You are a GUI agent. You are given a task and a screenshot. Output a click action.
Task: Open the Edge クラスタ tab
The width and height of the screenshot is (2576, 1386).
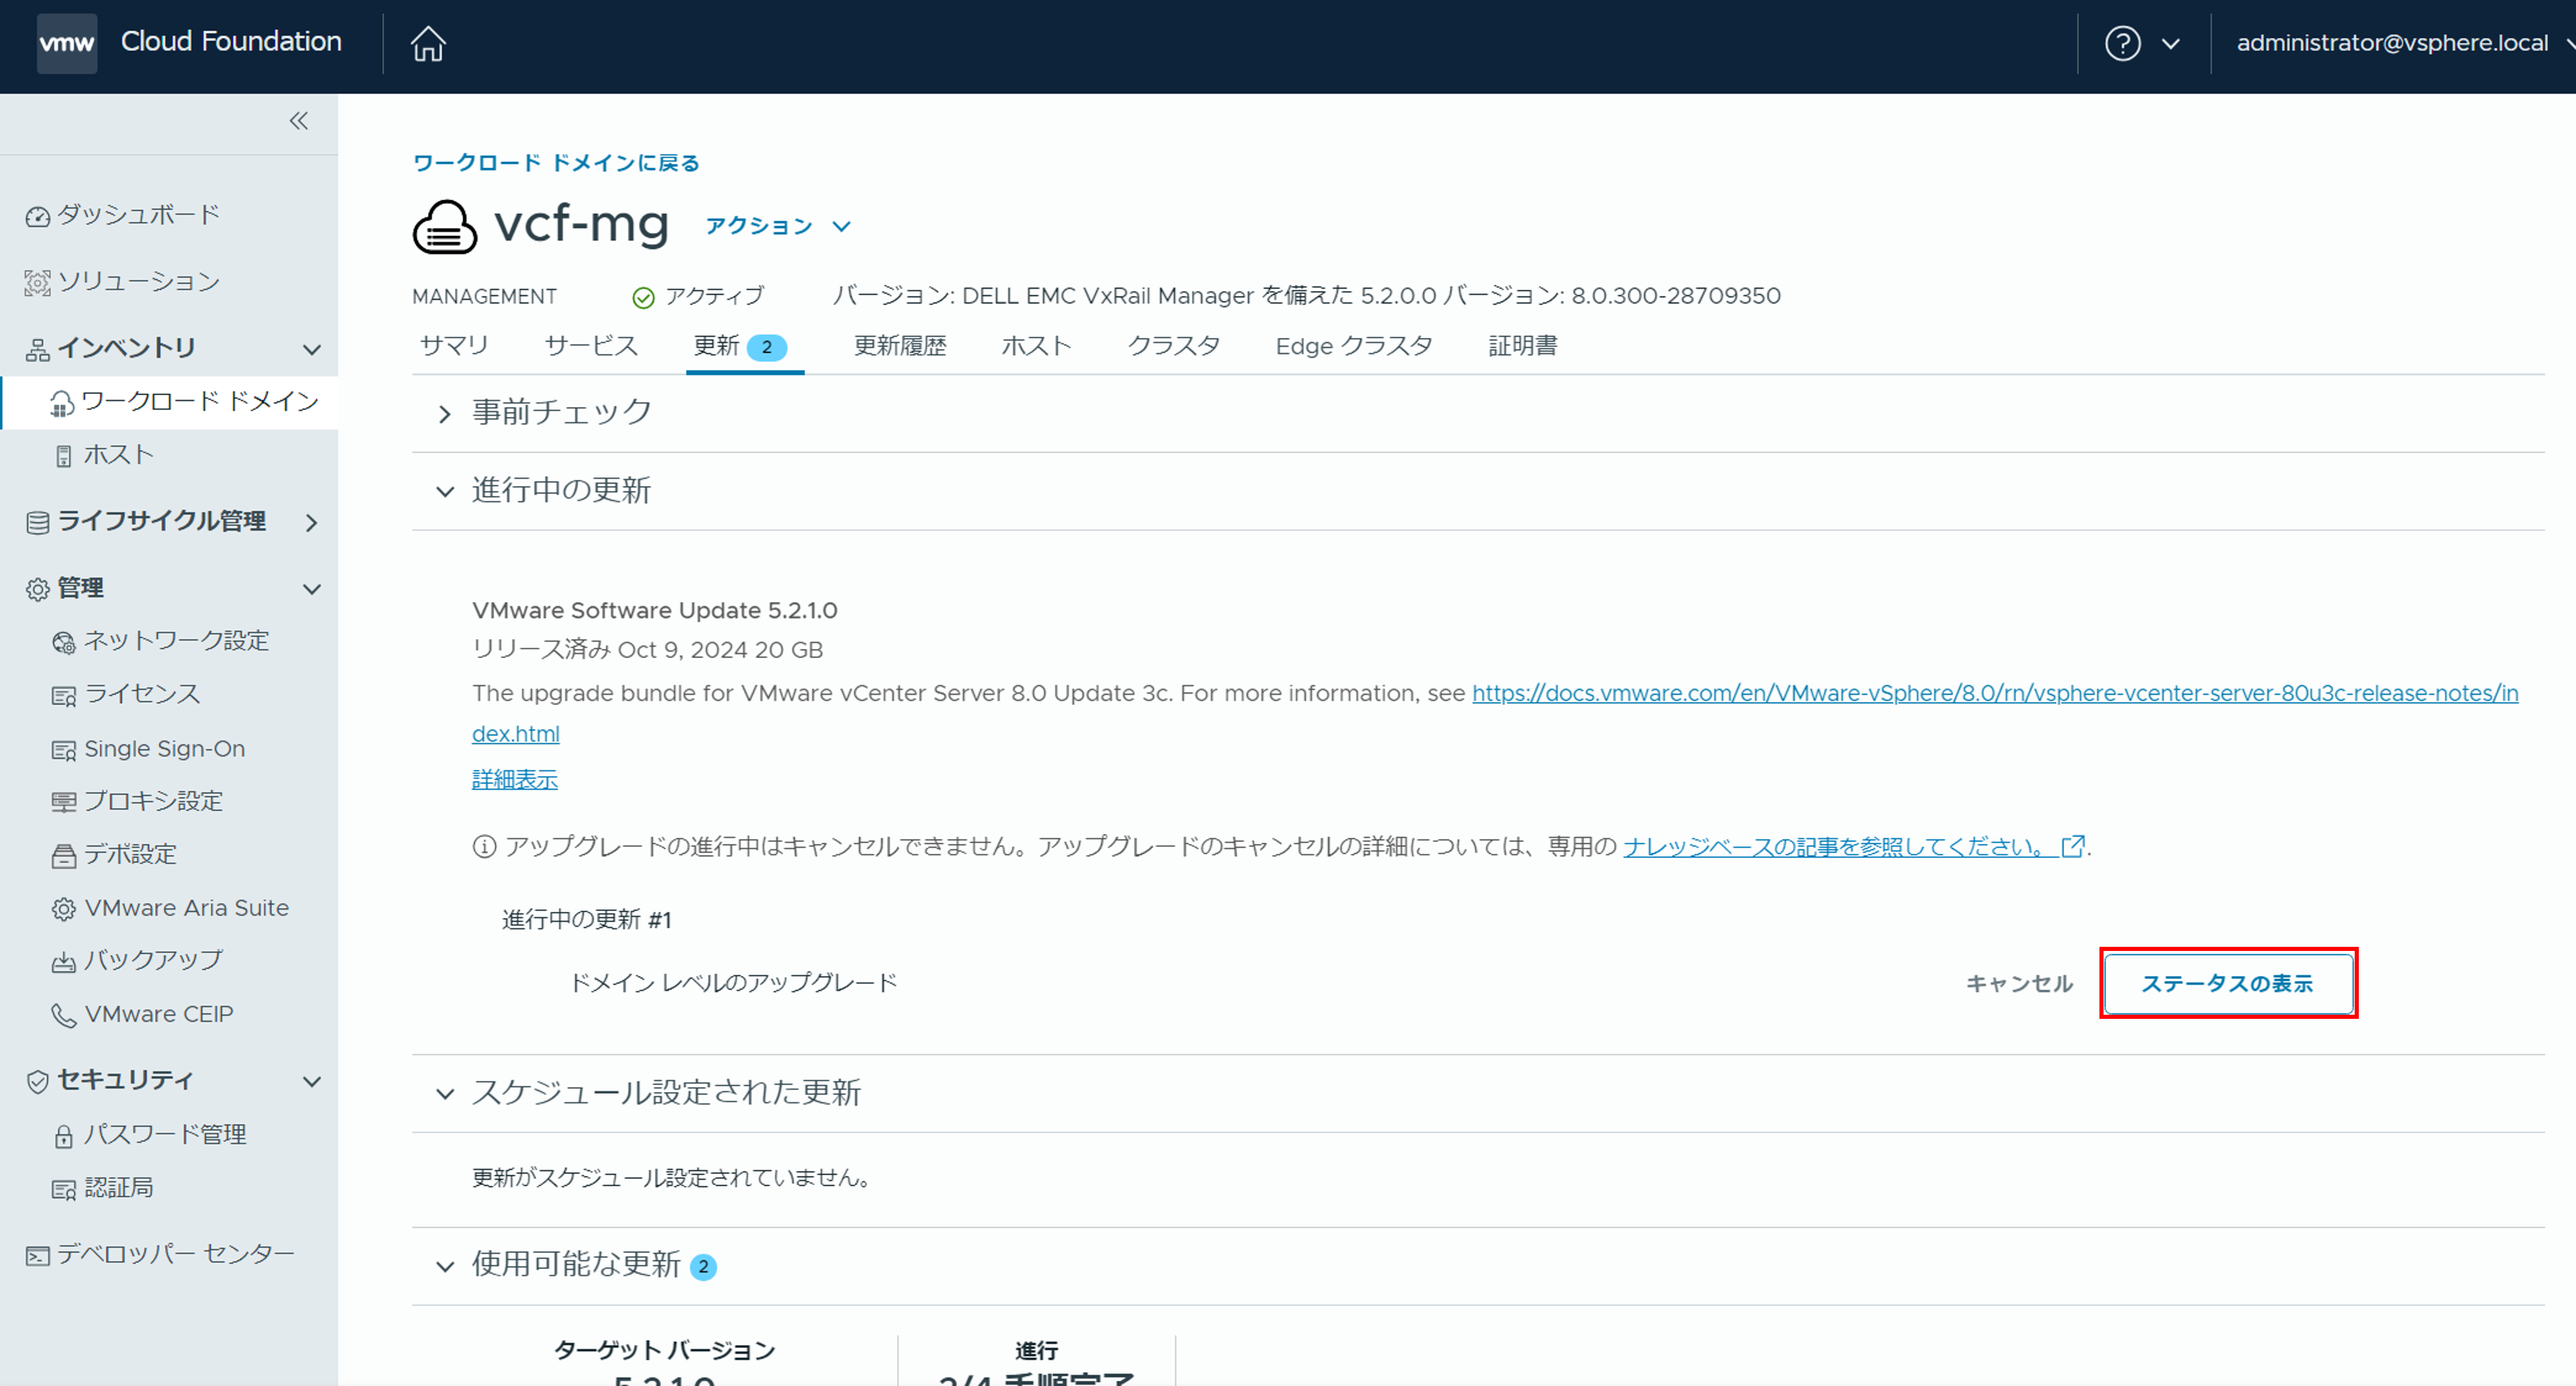point(1354,346)
